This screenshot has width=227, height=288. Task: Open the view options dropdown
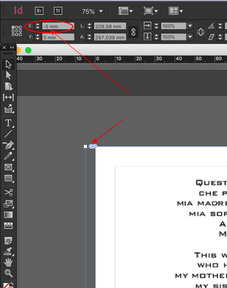click(126, 11)
